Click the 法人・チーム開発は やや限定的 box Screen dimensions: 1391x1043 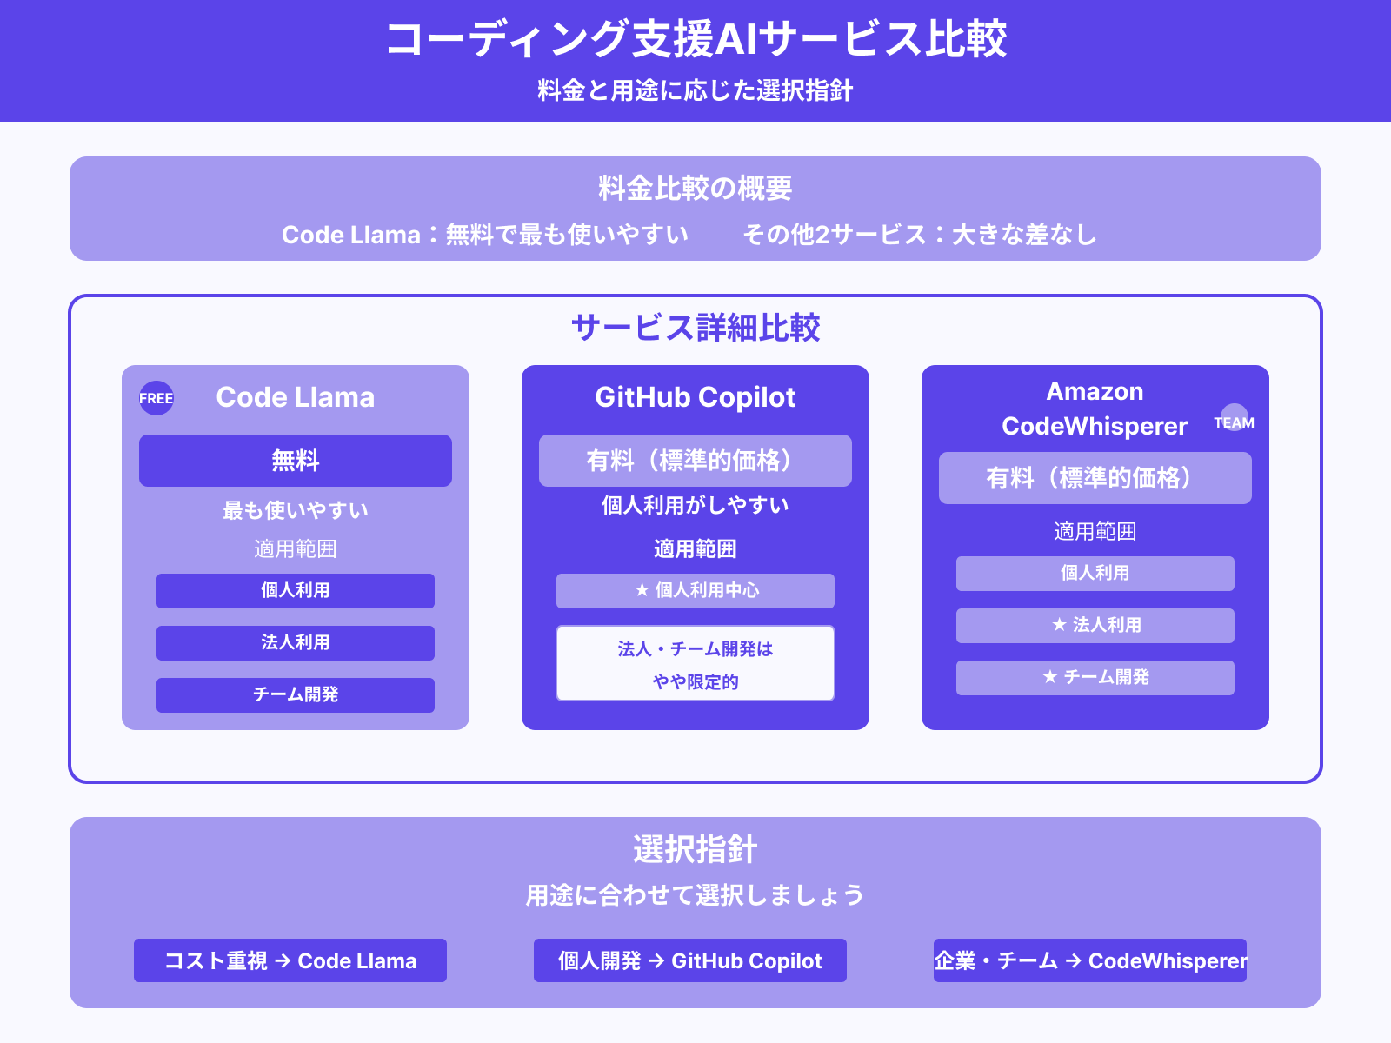[x=695, y=663]
